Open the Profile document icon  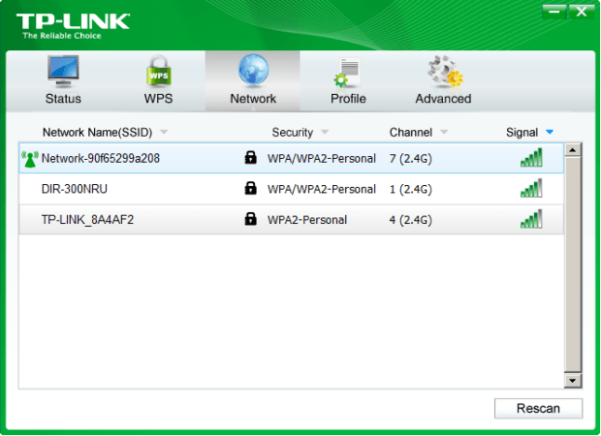(347, 72)
